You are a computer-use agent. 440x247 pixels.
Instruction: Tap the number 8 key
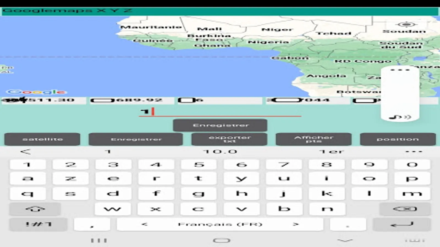coord(327,165)
